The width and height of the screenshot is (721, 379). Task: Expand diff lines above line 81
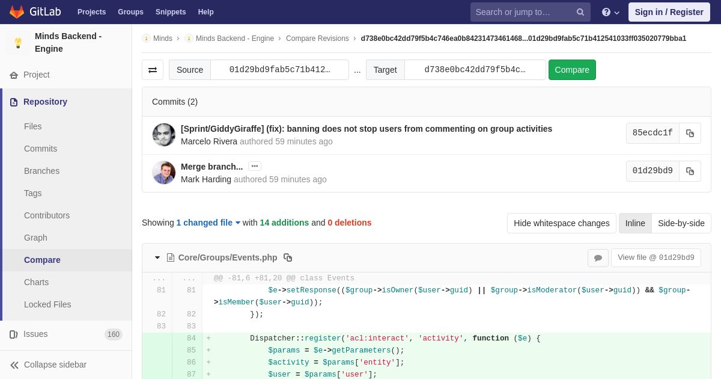159,279
